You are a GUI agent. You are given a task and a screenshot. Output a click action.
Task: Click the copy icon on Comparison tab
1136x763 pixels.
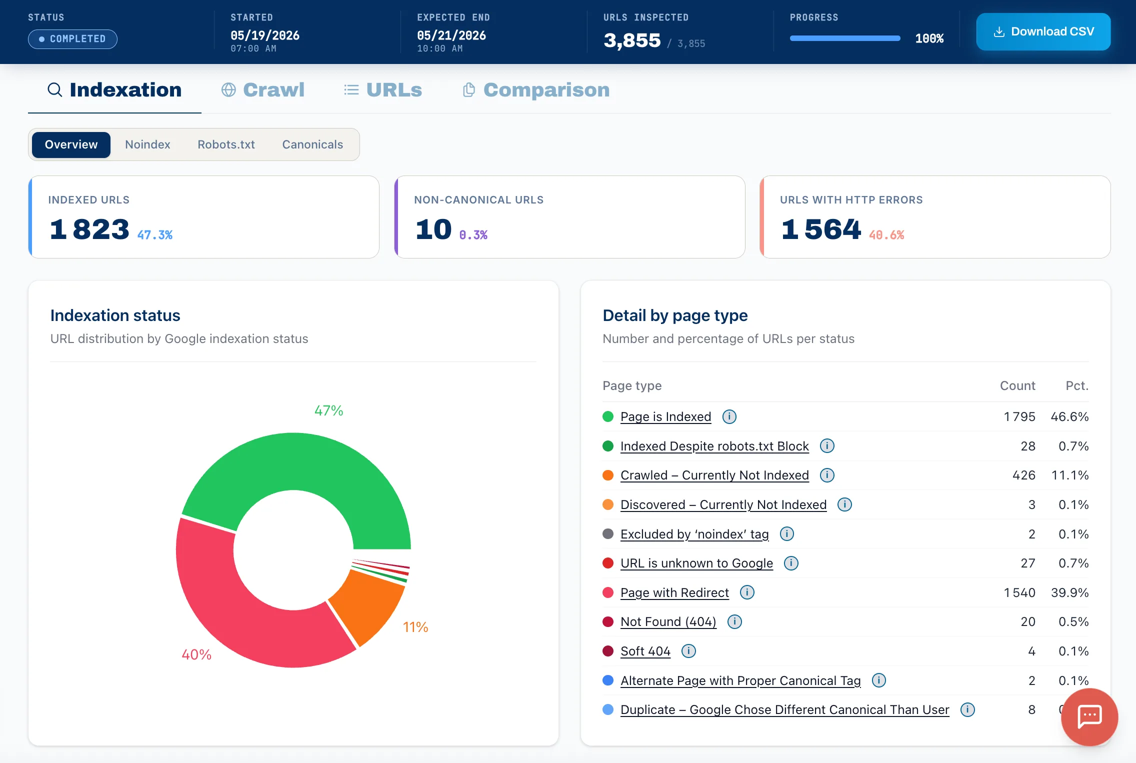click(468, 90)
